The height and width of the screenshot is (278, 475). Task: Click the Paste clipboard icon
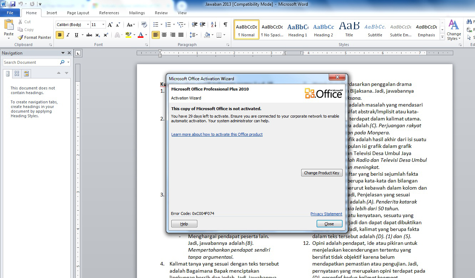[9, 25]
